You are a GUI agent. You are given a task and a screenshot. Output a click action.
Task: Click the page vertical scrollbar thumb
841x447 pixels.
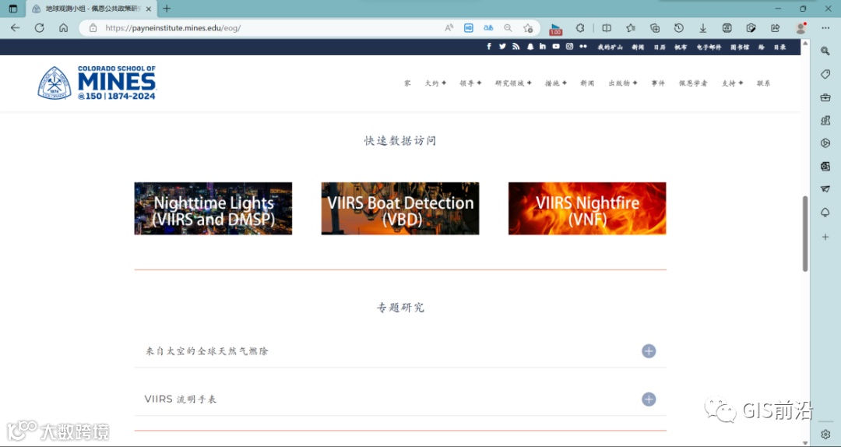pos(805,234)
